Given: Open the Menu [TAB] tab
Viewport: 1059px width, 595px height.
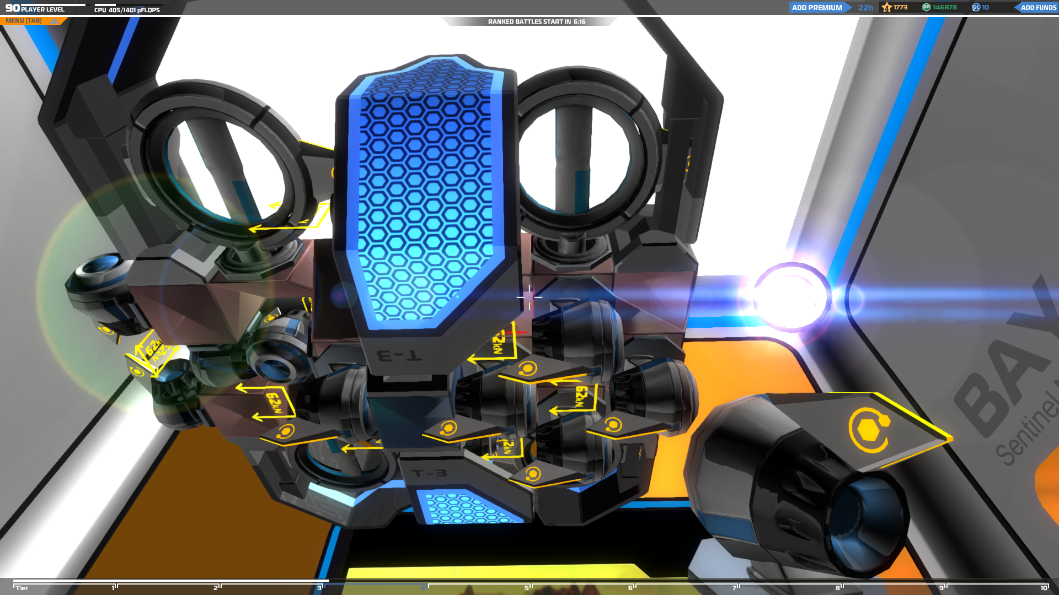Looking at the screenshot, I should click(24, 21).
